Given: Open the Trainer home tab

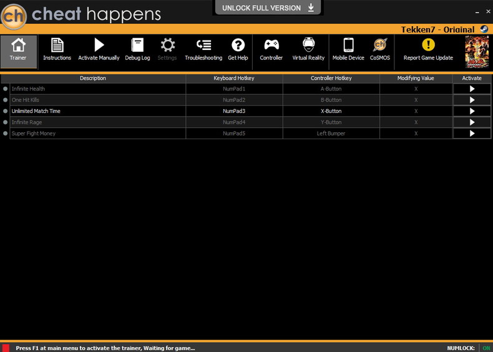Looking at the screenshot, I should coord(19,52).
